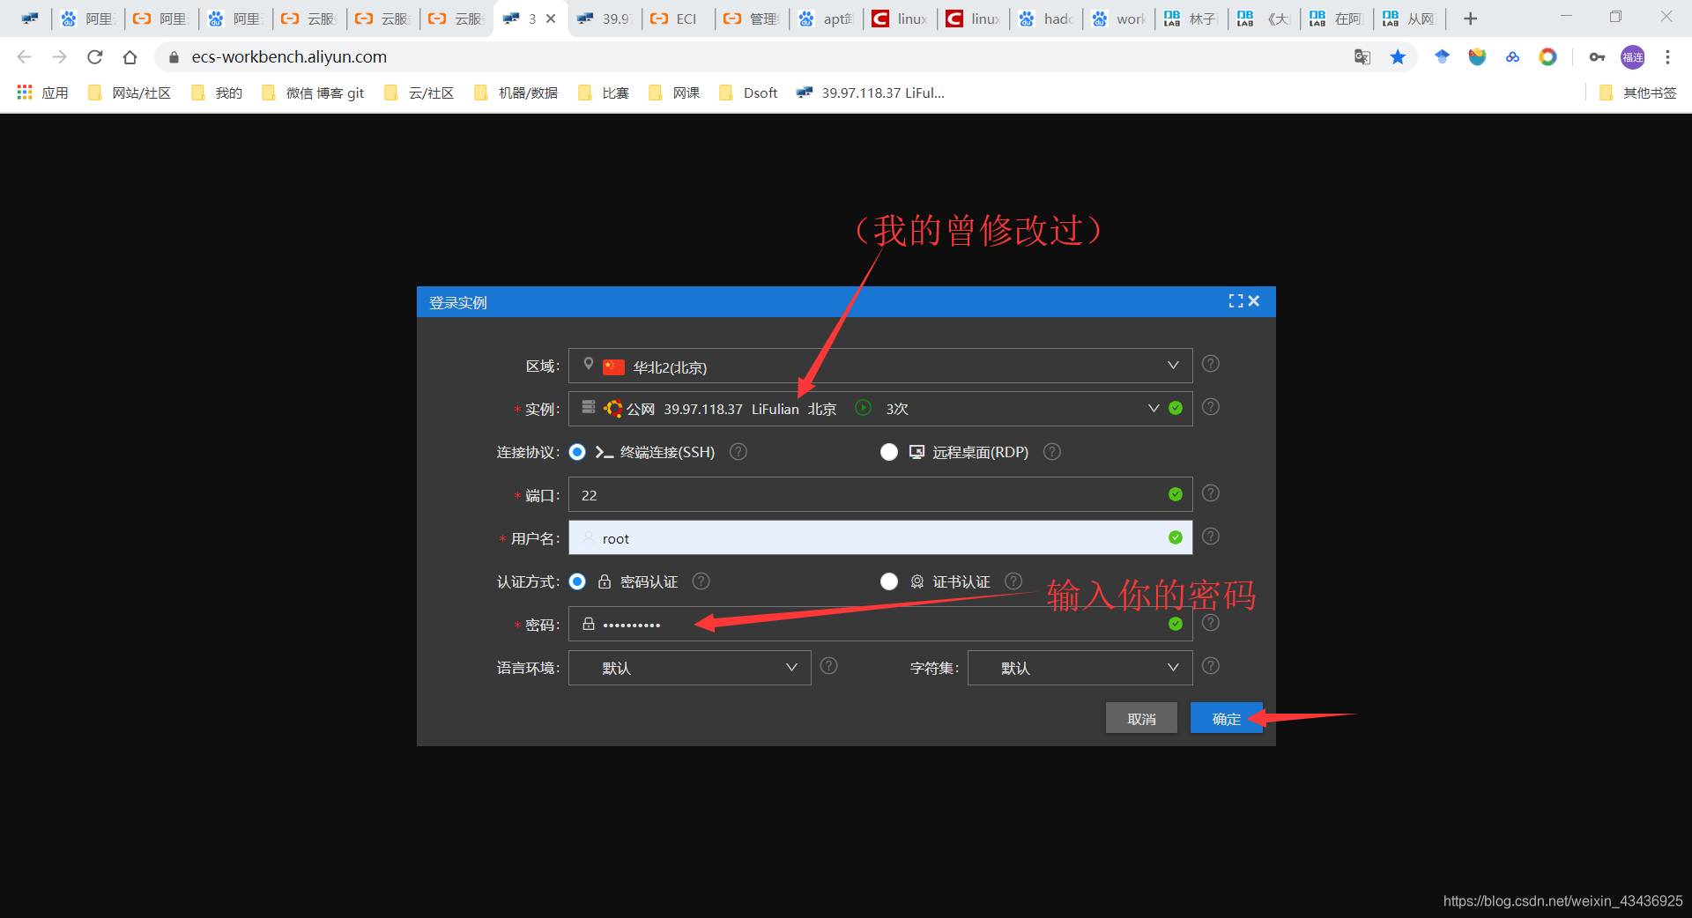Open a new browser tab with the plus button
The image size is (1692, 918).
point(1470,19)
